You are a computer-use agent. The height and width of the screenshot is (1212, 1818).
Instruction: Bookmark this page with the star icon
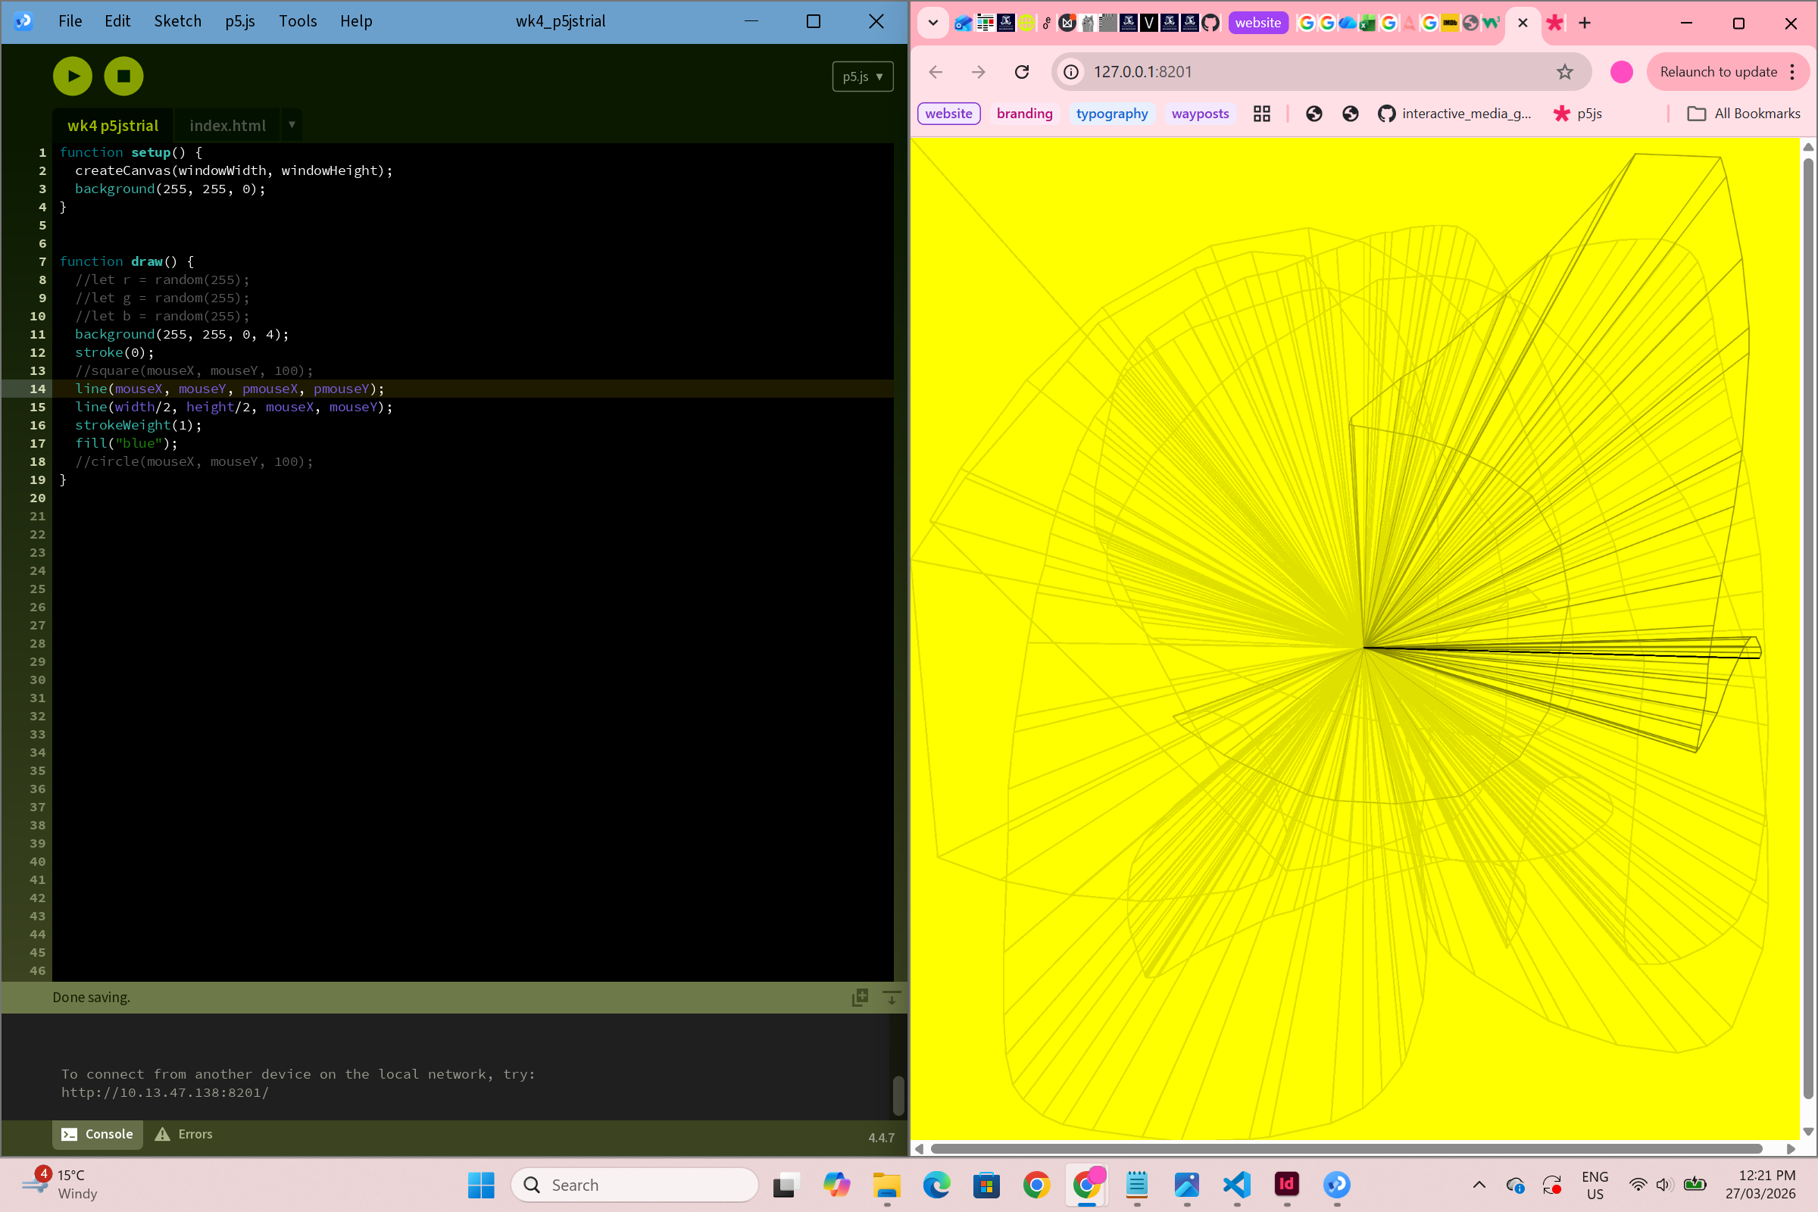click(1564, 72)
